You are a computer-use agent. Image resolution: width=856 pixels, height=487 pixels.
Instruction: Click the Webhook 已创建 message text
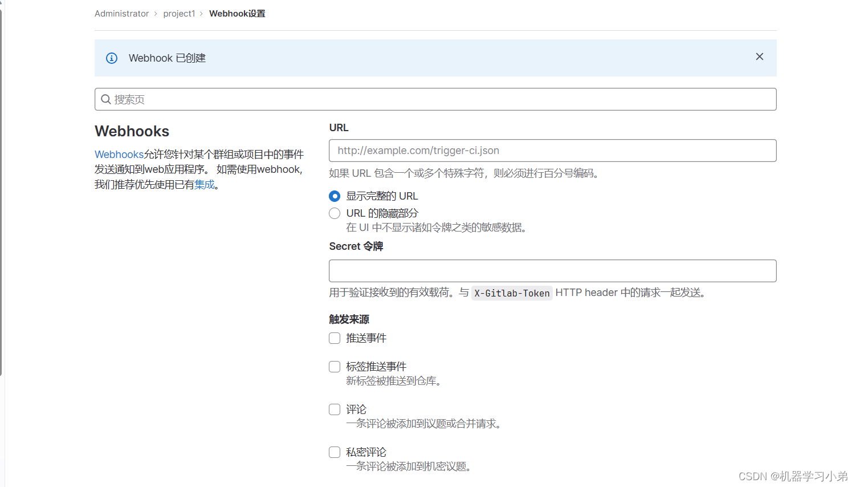(167, 58)
